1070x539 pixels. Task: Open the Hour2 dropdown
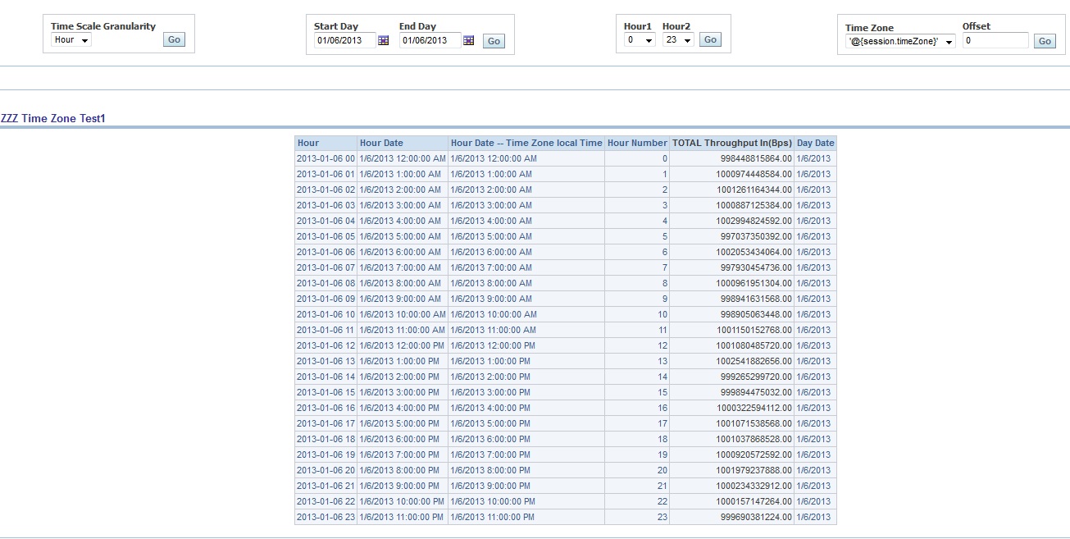tap(679, 38)
